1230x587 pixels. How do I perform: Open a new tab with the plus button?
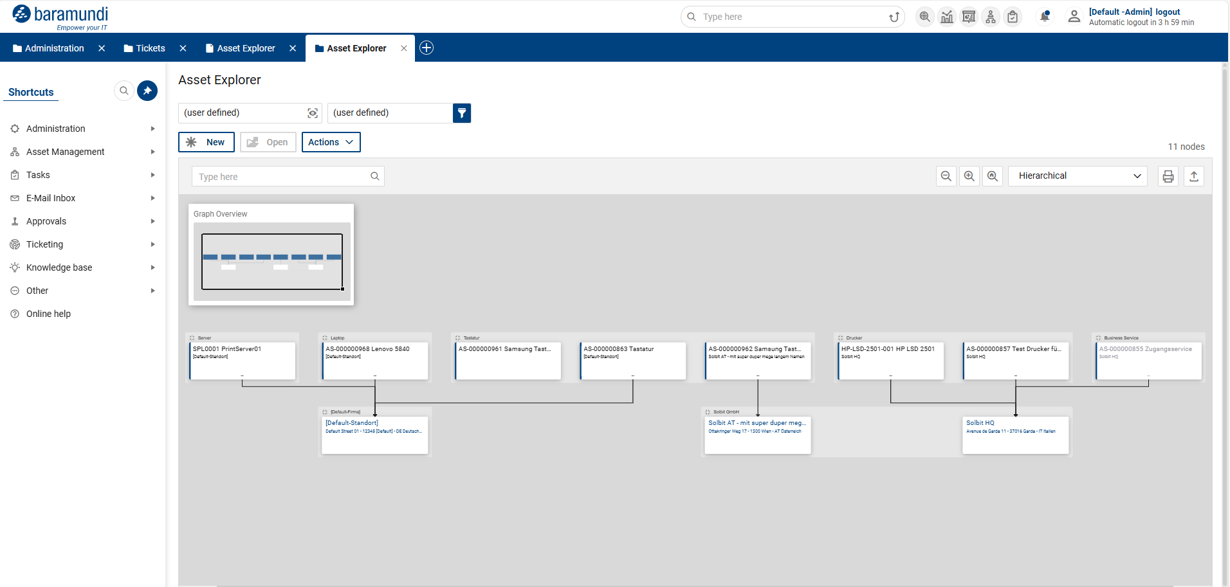[426, 48]
